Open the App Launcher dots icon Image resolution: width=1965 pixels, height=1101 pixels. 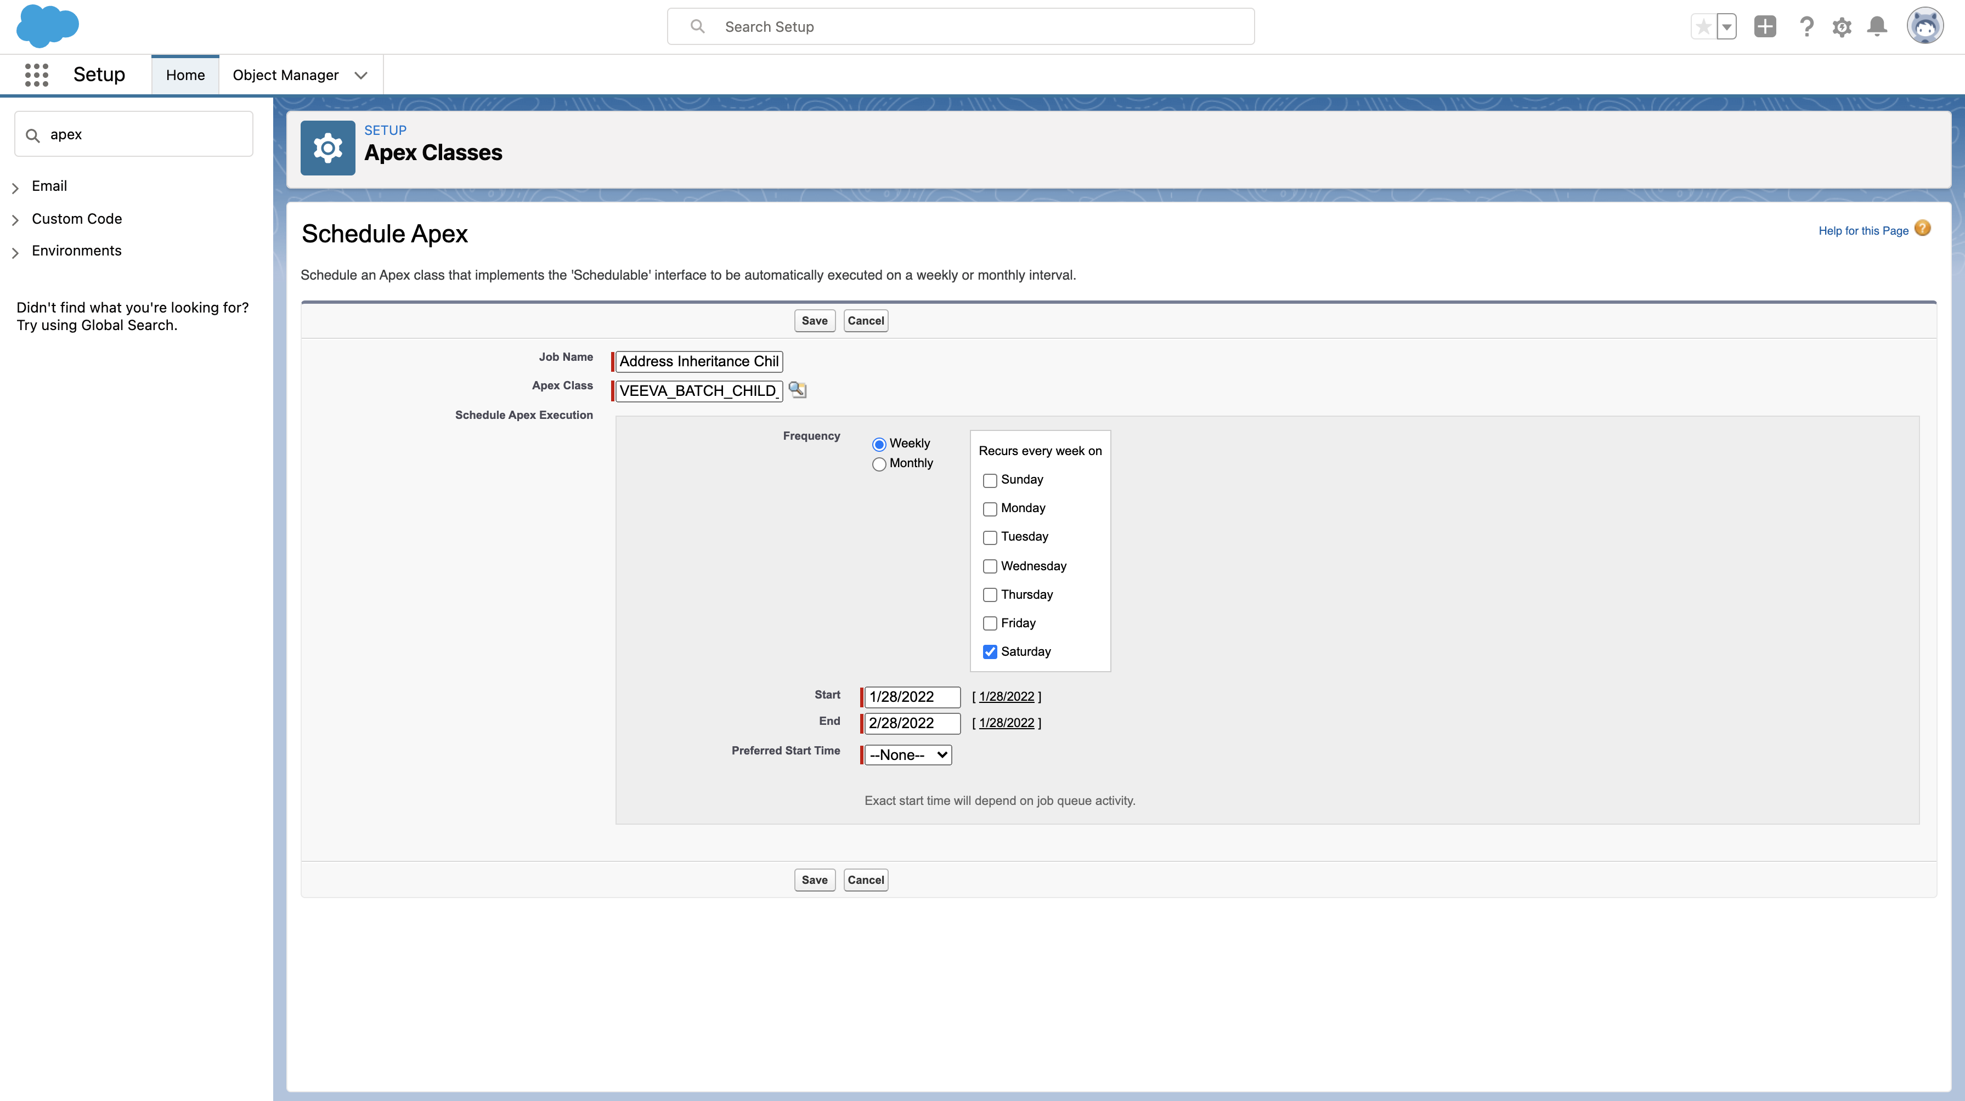(x=36, y=75)
